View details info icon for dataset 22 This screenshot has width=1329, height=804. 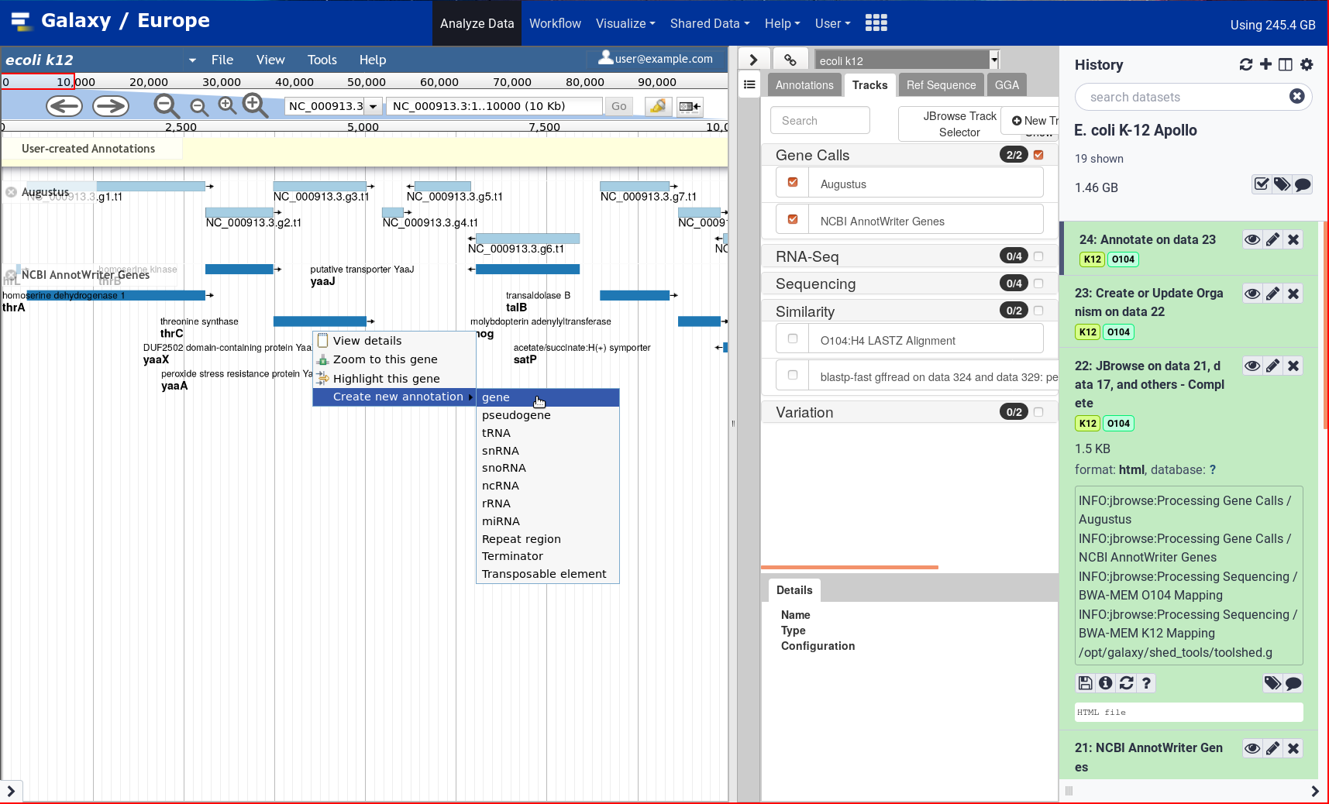(x=1106, y=683)
